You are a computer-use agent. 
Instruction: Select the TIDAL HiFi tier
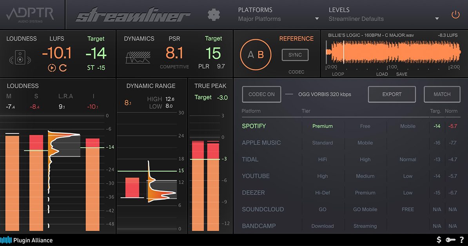tap(323, 159)
